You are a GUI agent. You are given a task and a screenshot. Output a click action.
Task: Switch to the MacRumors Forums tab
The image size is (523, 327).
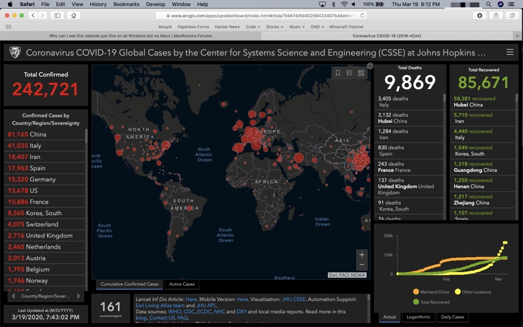coord(130,36)
